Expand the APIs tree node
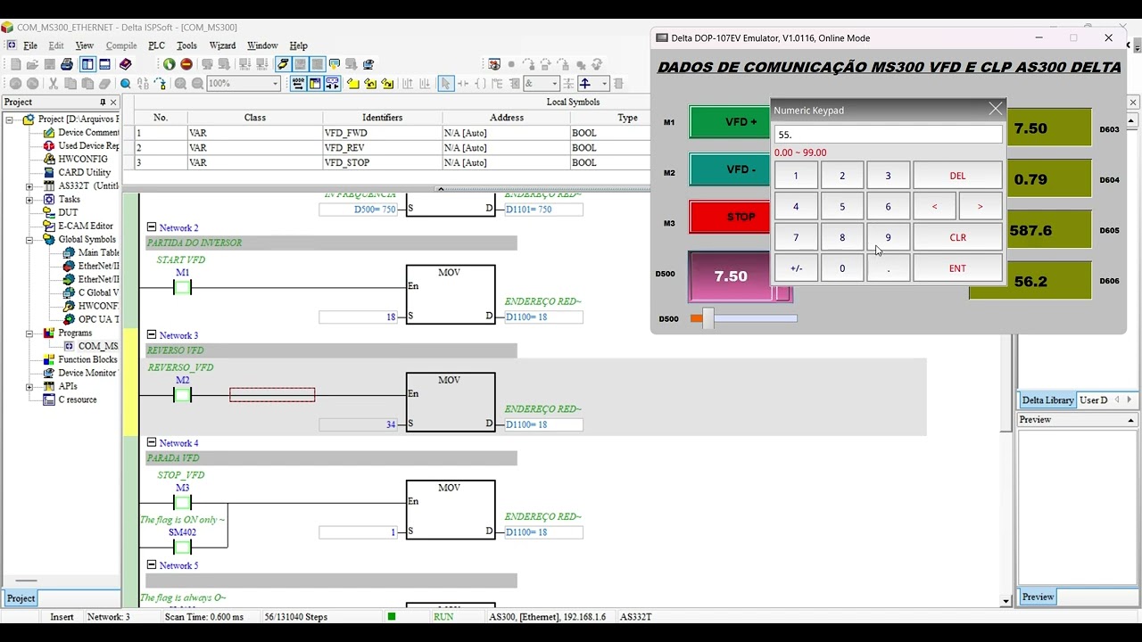This screenshot has height=642, width=1142. click(x=29, y=387)
